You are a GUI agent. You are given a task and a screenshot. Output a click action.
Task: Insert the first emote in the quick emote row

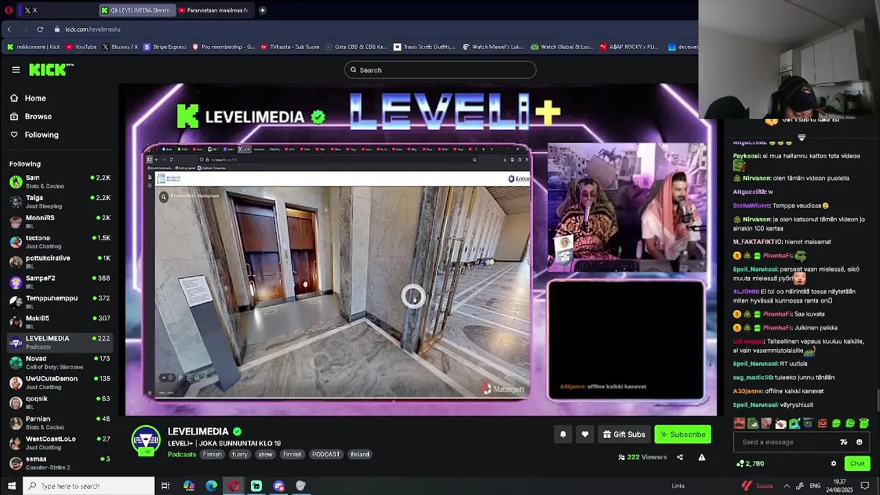739,423
